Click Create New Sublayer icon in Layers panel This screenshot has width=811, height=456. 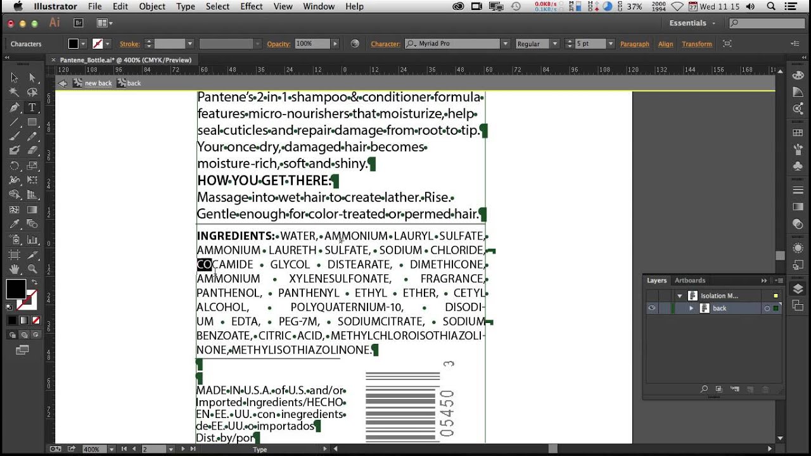[x=734, y=389]
